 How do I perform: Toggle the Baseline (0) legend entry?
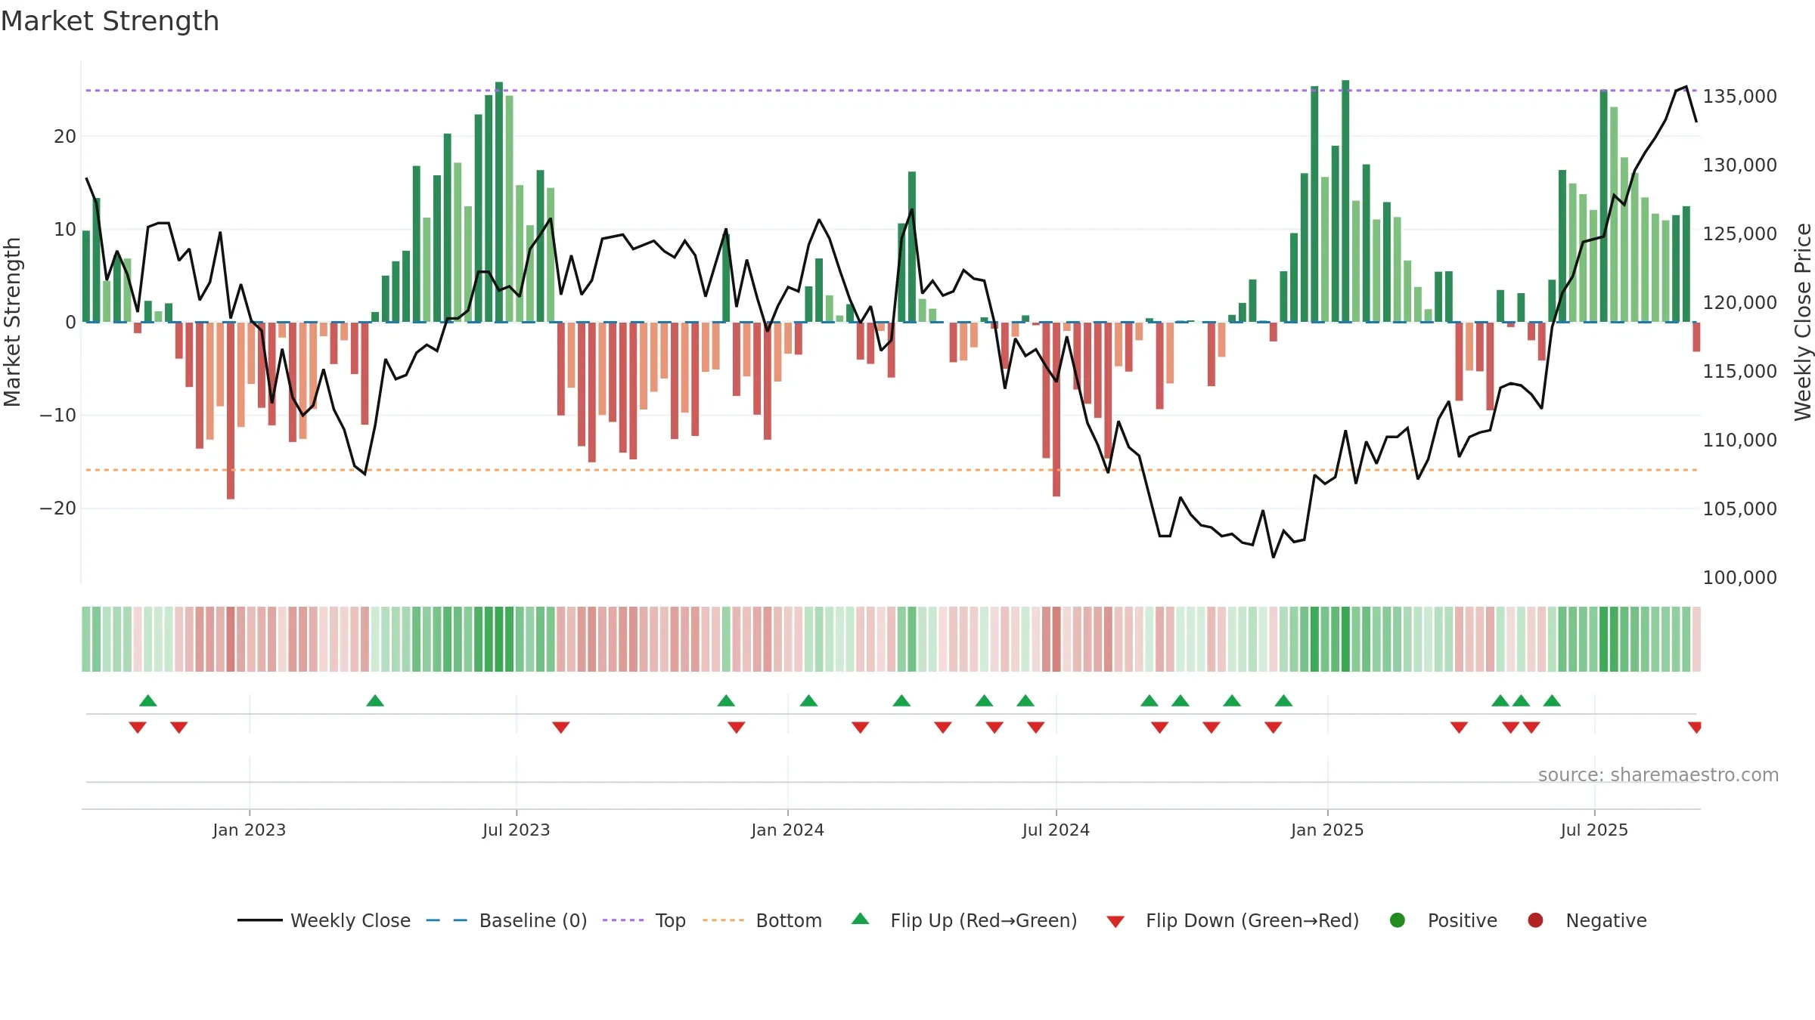pyautogui.click(x=507, y=920)
